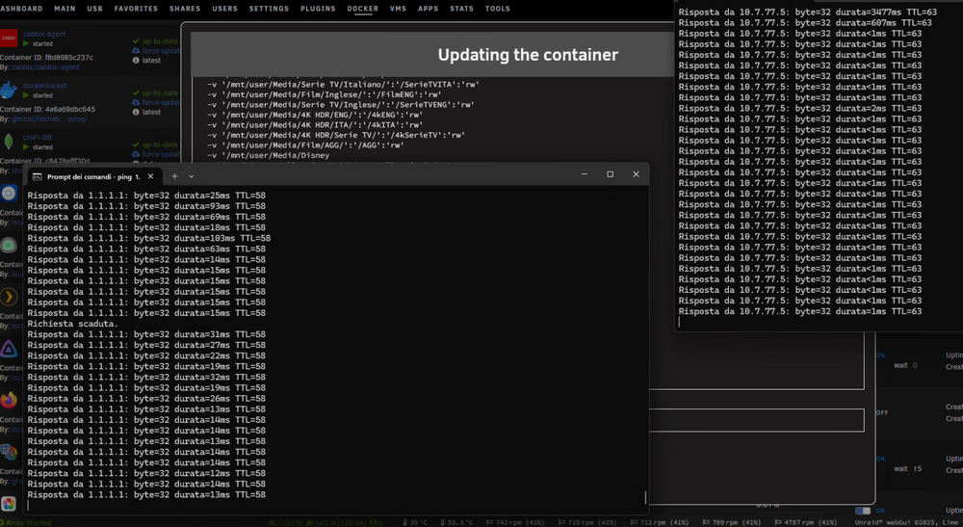Open the ghcr.io/tecnati...-proxy repository link
The image size is (963, 527).
(49, 119)
